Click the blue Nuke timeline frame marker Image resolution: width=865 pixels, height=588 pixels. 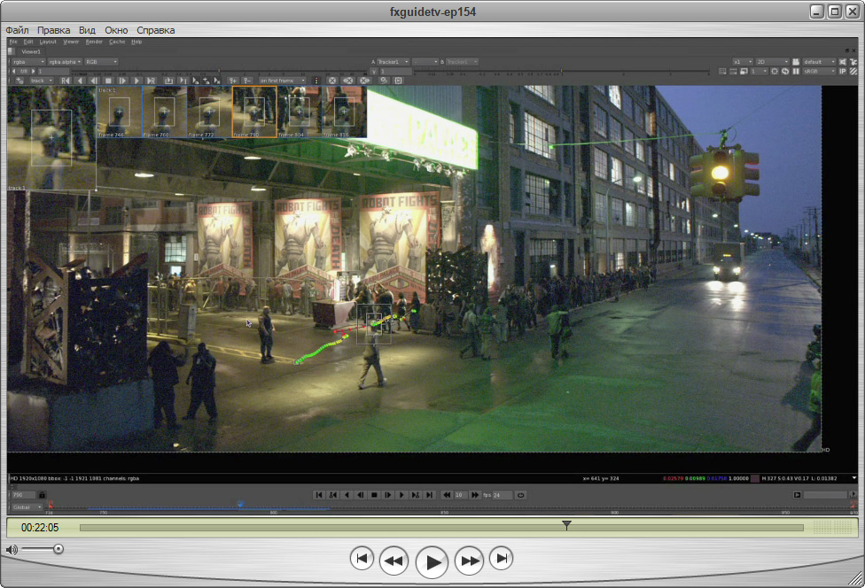pos(240,504)
